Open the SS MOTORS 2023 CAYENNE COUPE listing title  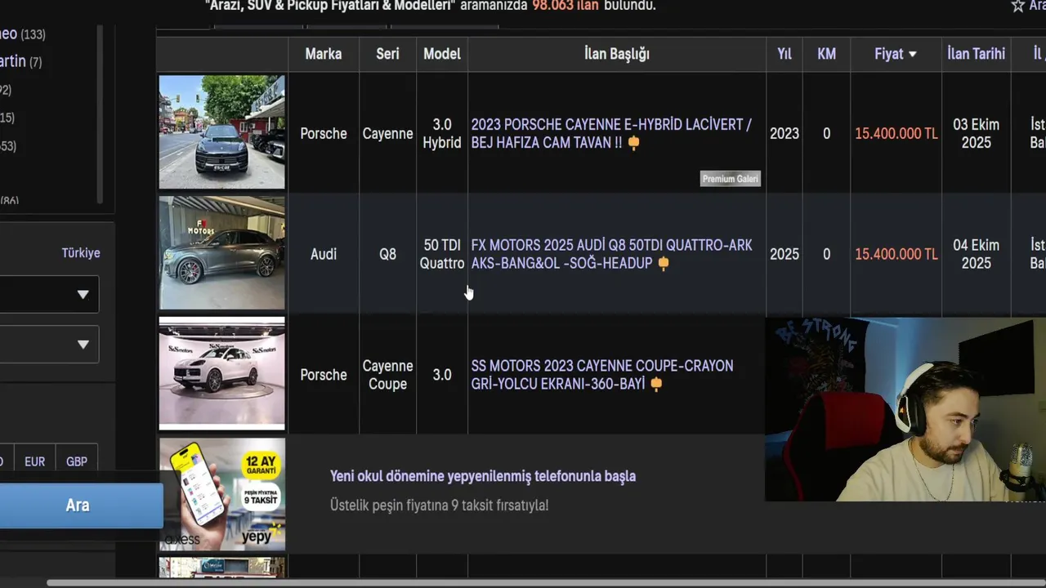tap(602, 375)
